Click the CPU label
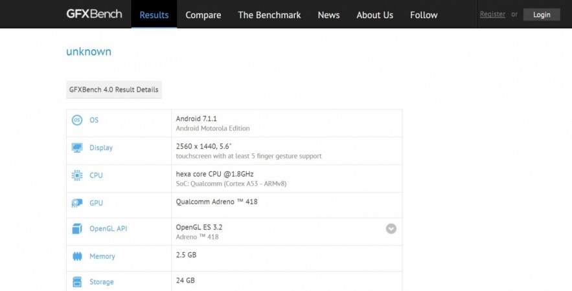Viewport: 572px width, 291px height. click(x=96, y=175)
